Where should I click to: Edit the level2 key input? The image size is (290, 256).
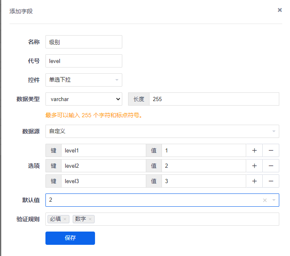tap(103, 166)
